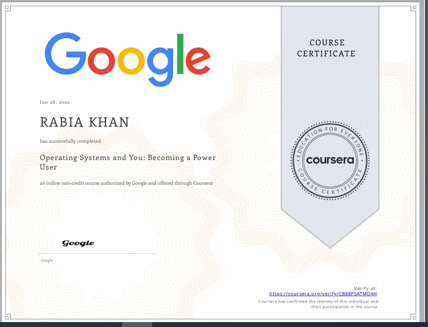Viewport: 428px width, 327px height.
Task: Click the 'Operating Systems and You' course title
Action: (128, 162)
